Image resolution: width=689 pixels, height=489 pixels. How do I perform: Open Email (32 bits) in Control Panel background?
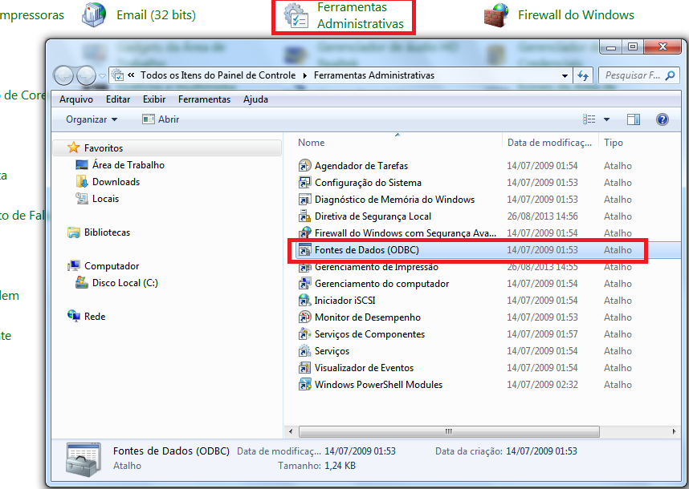[x=156, y=15]
